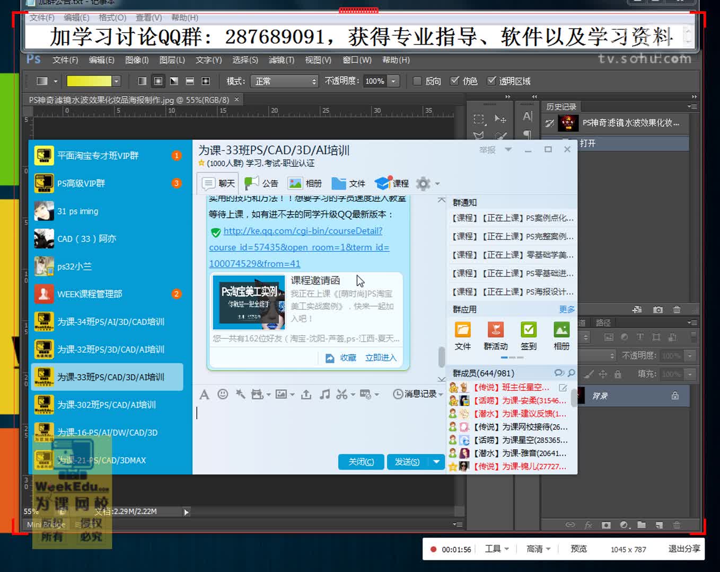
Task: Click the 立即进入 link in course invitation
Action: (x=381, y=358)
